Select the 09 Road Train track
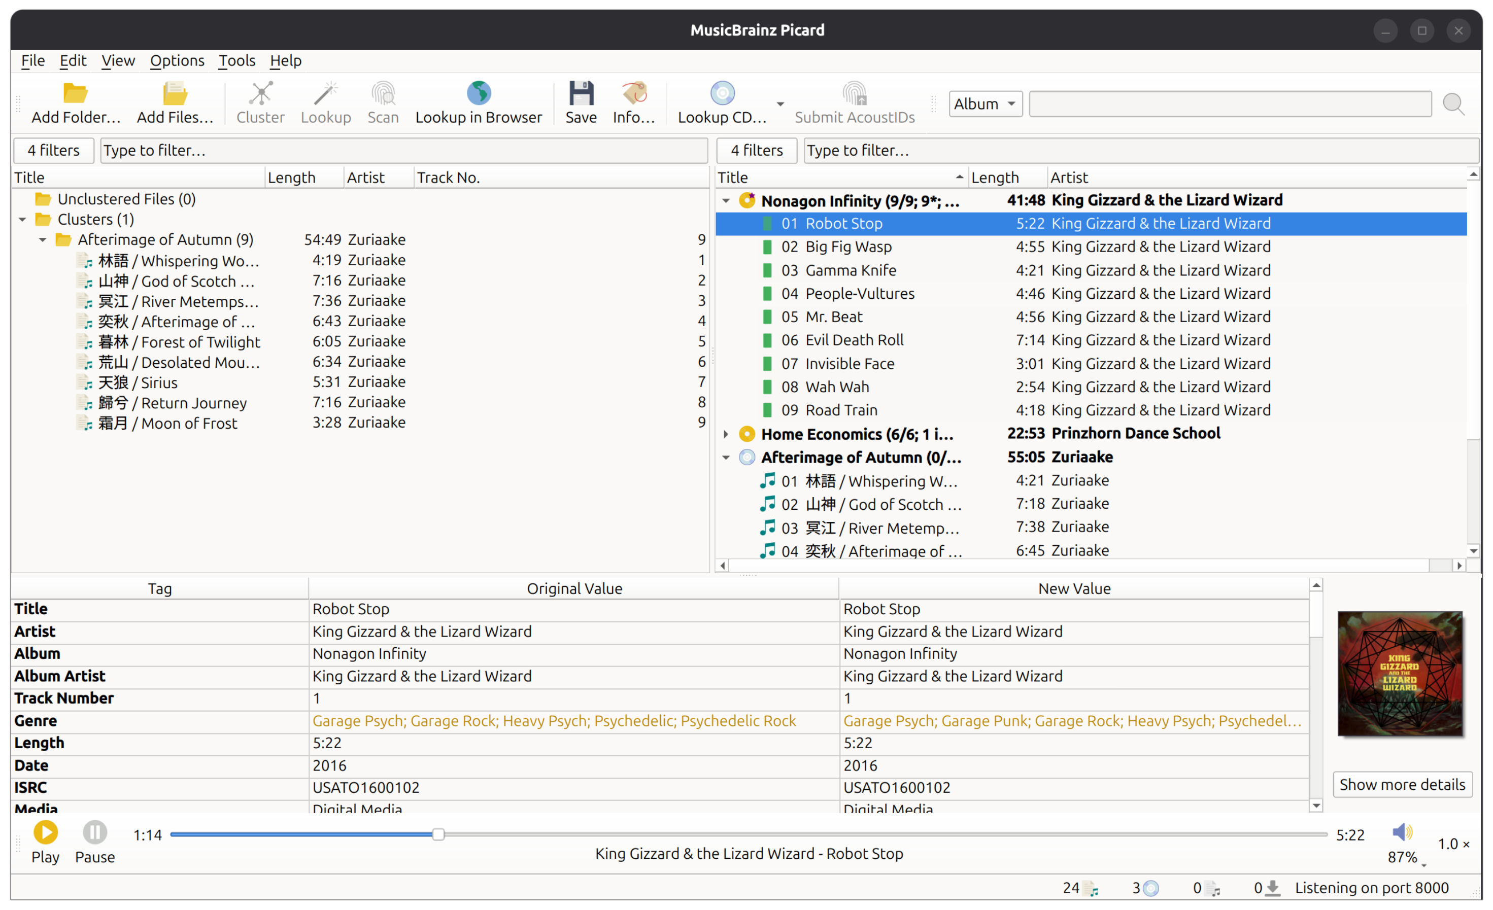Image resolution: width=1493 pixels, height=910 pixels. [x=1090, y=410]
